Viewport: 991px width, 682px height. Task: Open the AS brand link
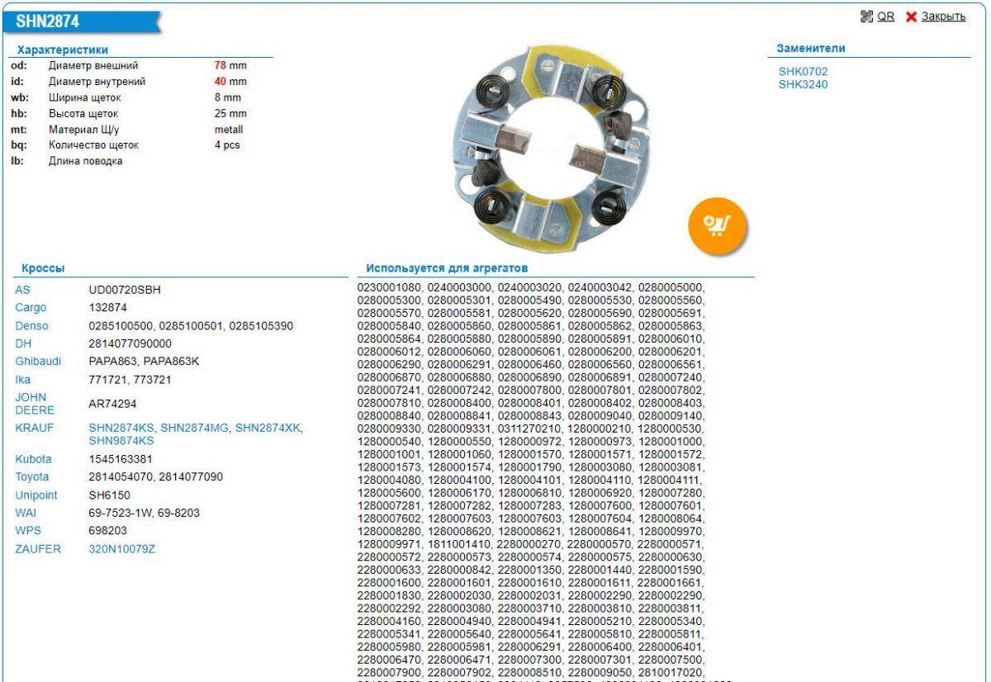22,290
